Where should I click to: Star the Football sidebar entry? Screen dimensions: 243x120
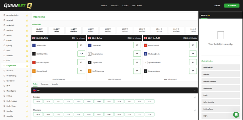click(27, 56)
